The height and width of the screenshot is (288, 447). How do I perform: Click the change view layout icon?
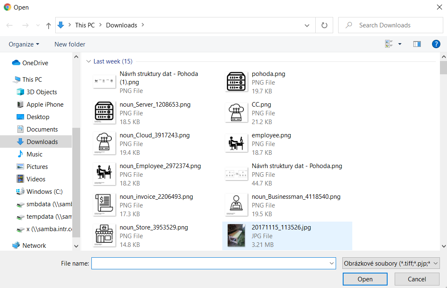389,44
